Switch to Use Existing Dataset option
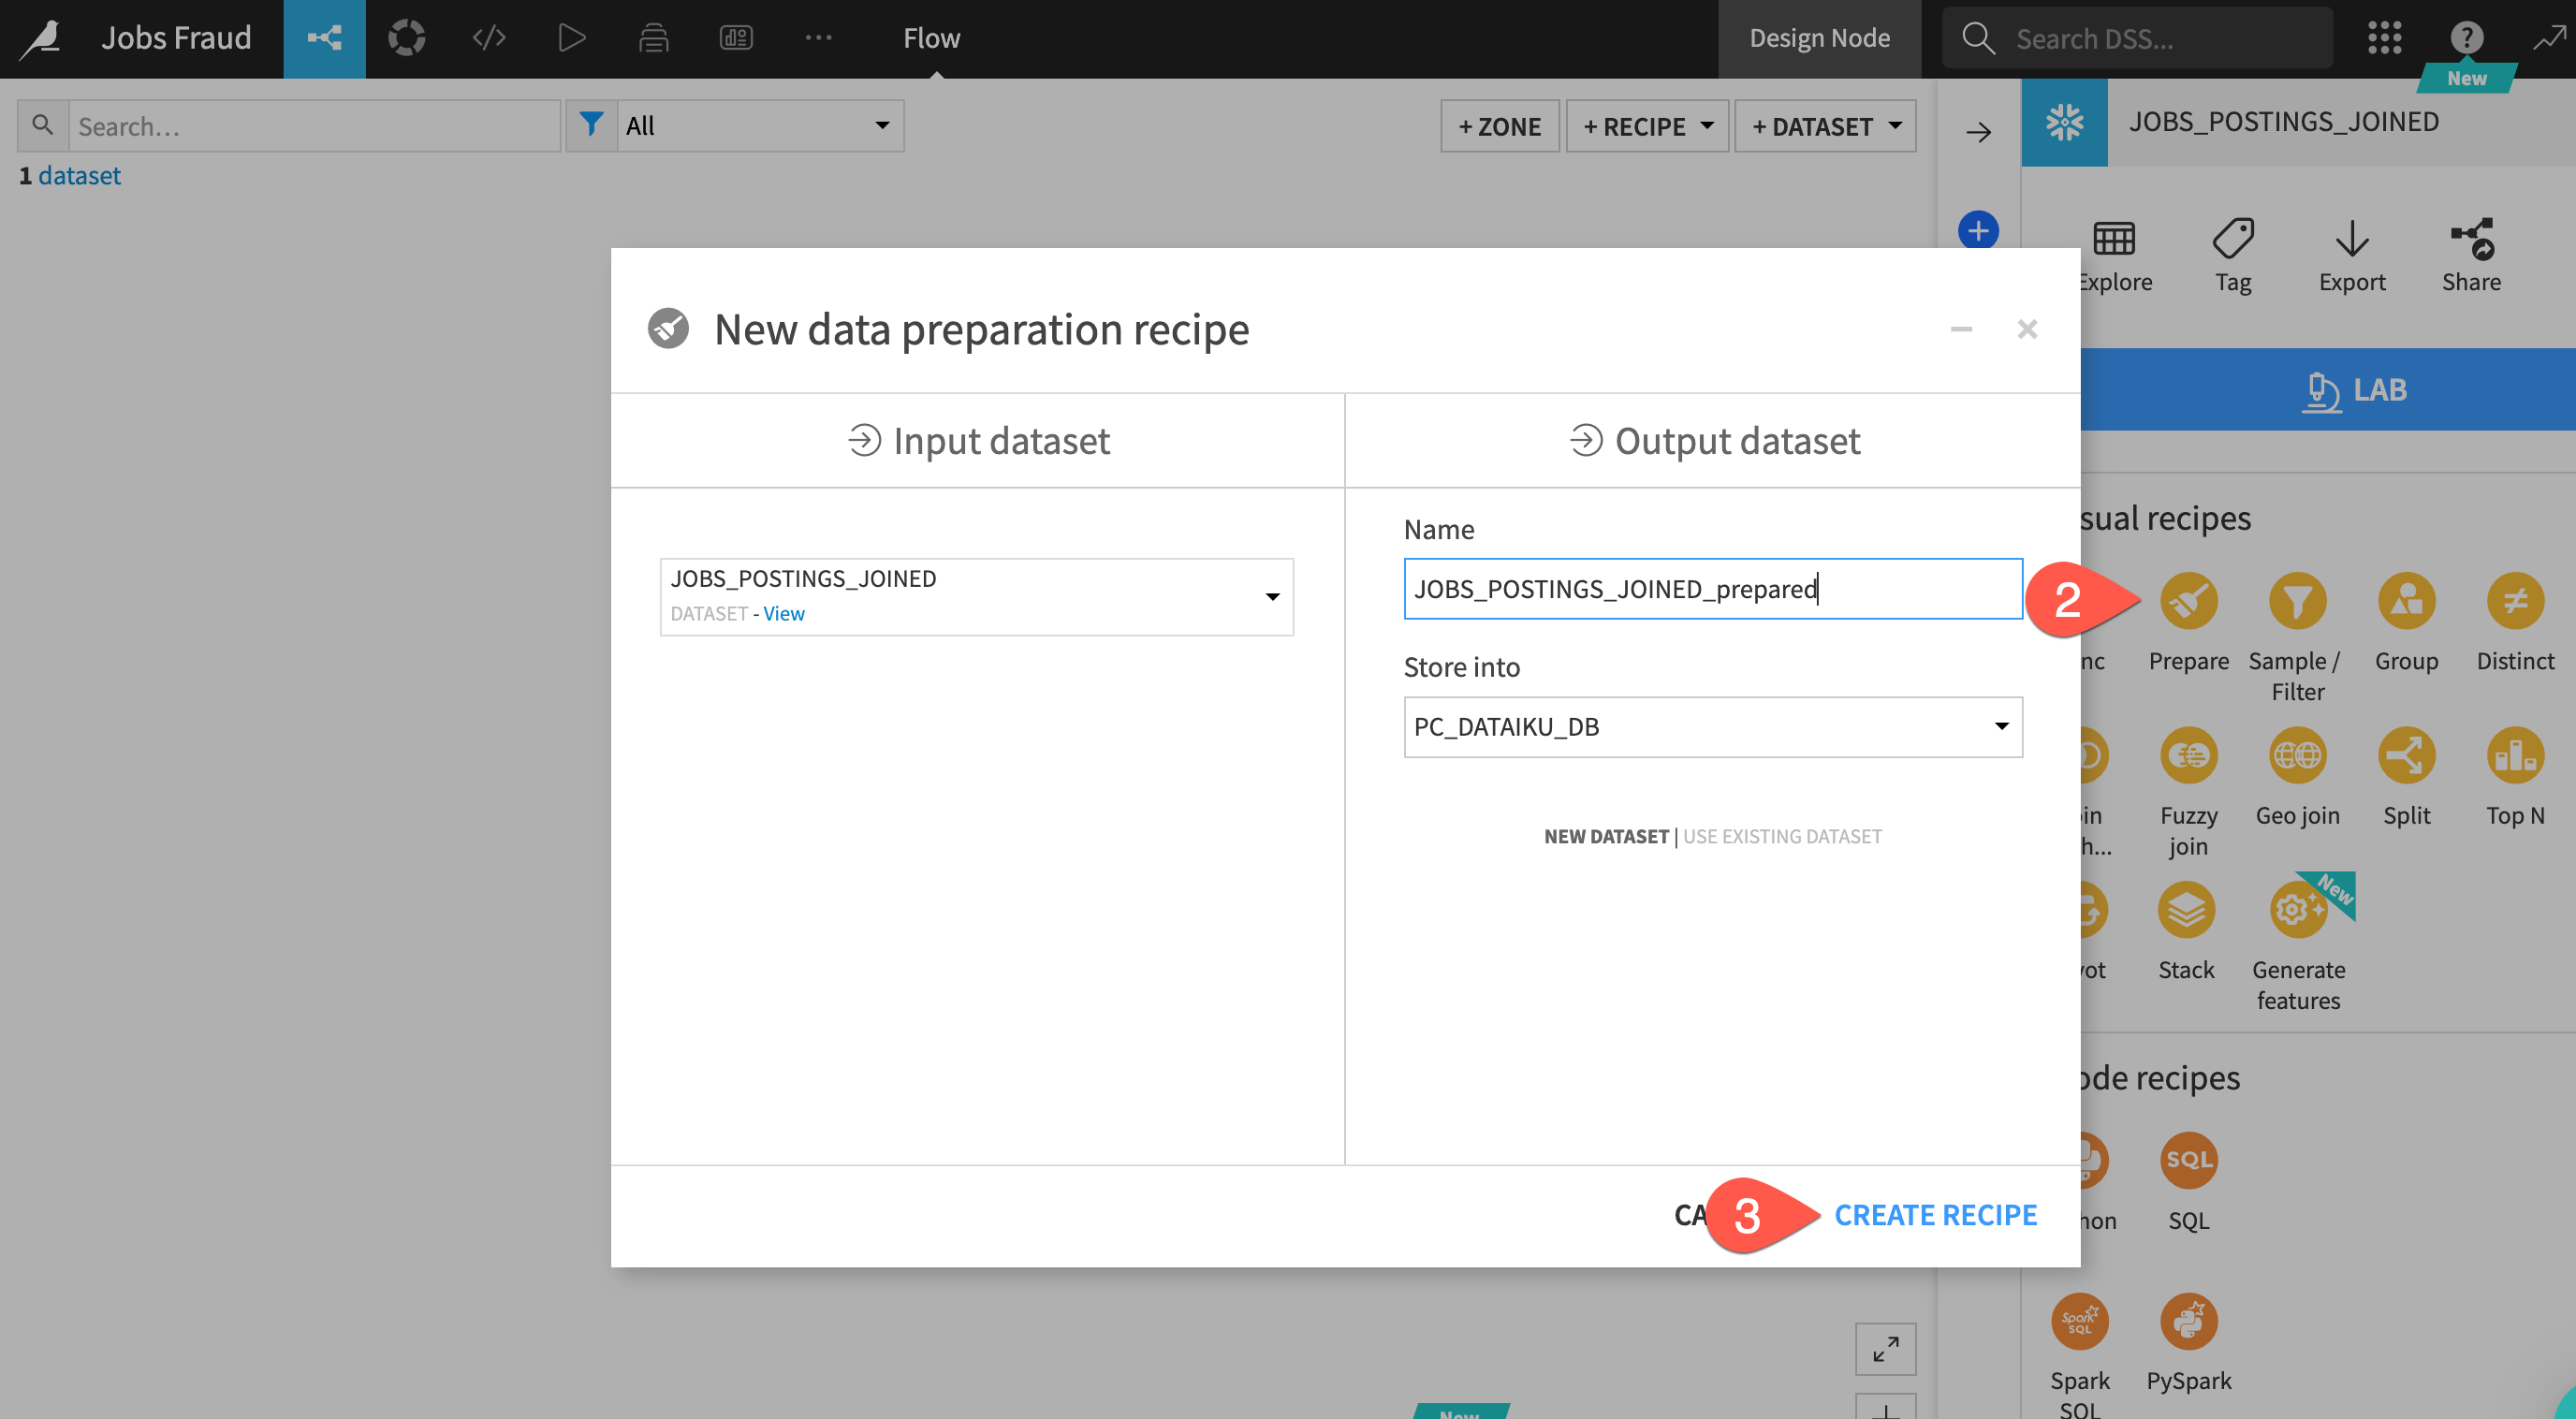 point(1782,836)
